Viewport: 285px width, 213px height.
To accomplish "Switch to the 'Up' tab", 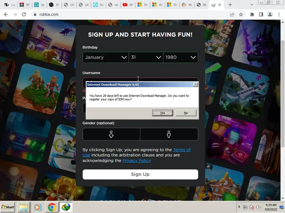I will [40, 5].
